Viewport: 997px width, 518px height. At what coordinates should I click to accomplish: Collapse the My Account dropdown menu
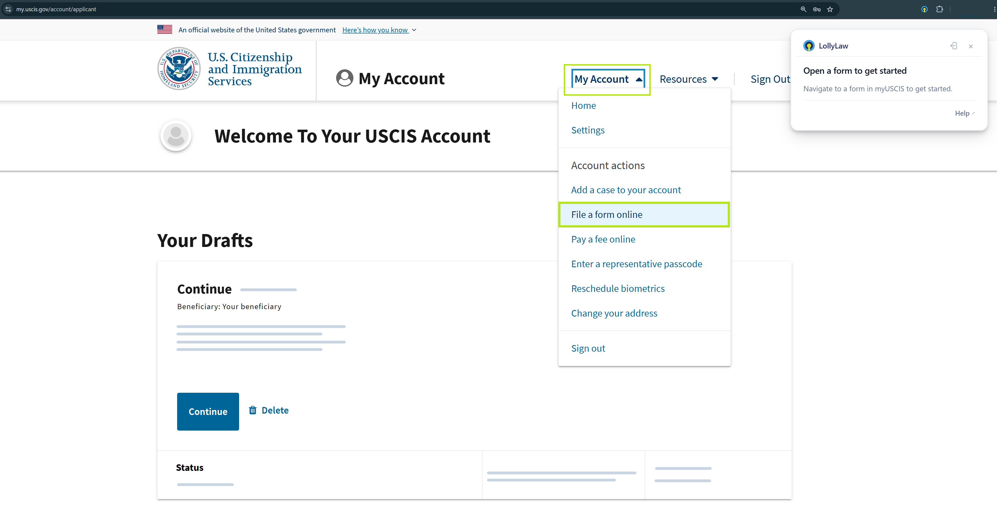click(x=608, y=79)
